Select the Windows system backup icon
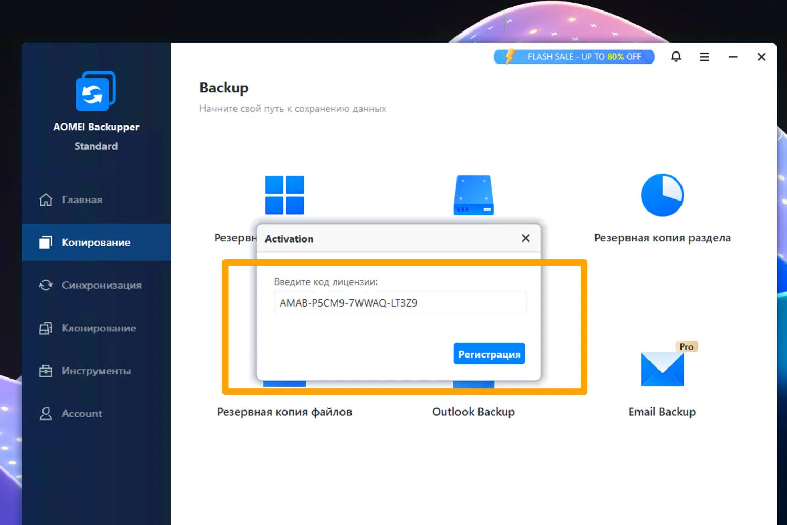The height and width of the screenshot is (525, 787). [285, 195]
